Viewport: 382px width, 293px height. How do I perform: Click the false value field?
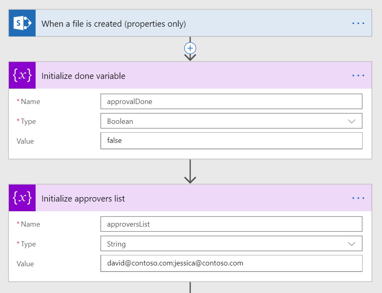231,140
